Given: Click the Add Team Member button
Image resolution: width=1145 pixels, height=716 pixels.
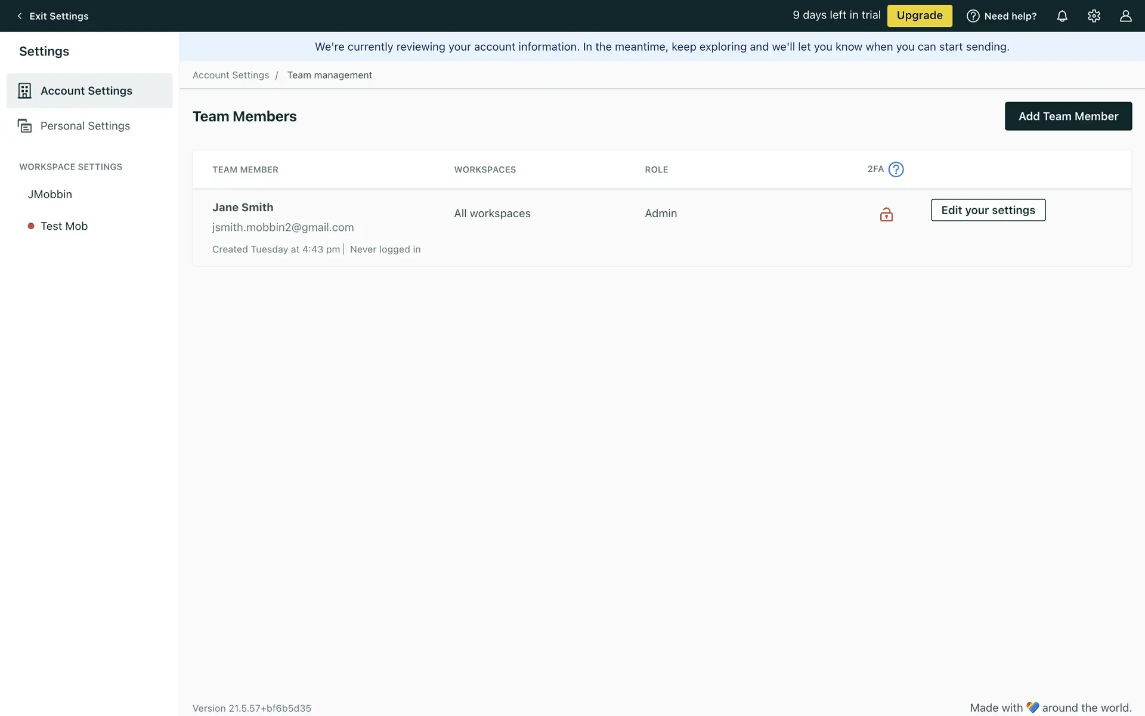Looking at the screenshot, I should click(x=1068, y=116).
